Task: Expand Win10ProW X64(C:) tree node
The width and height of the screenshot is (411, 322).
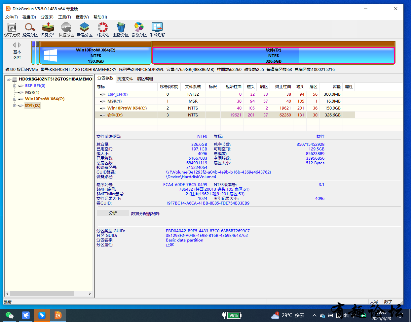Action: [15, 99]
